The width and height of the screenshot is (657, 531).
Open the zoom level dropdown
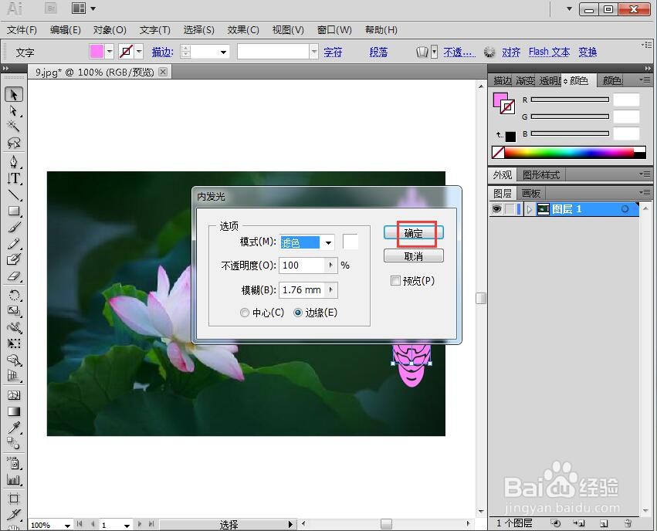point(67,525)
